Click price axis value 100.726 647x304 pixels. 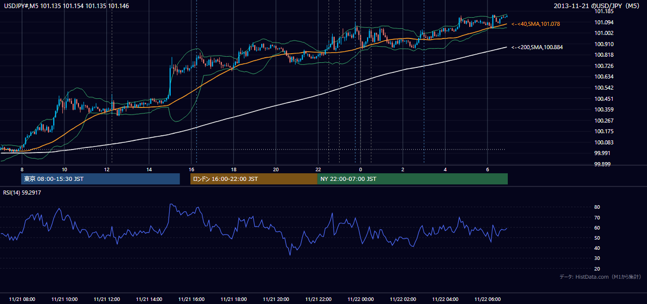click(604, 66)
